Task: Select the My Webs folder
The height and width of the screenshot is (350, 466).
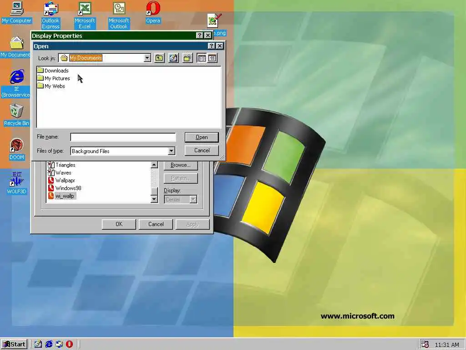Action: coord(51,86)
